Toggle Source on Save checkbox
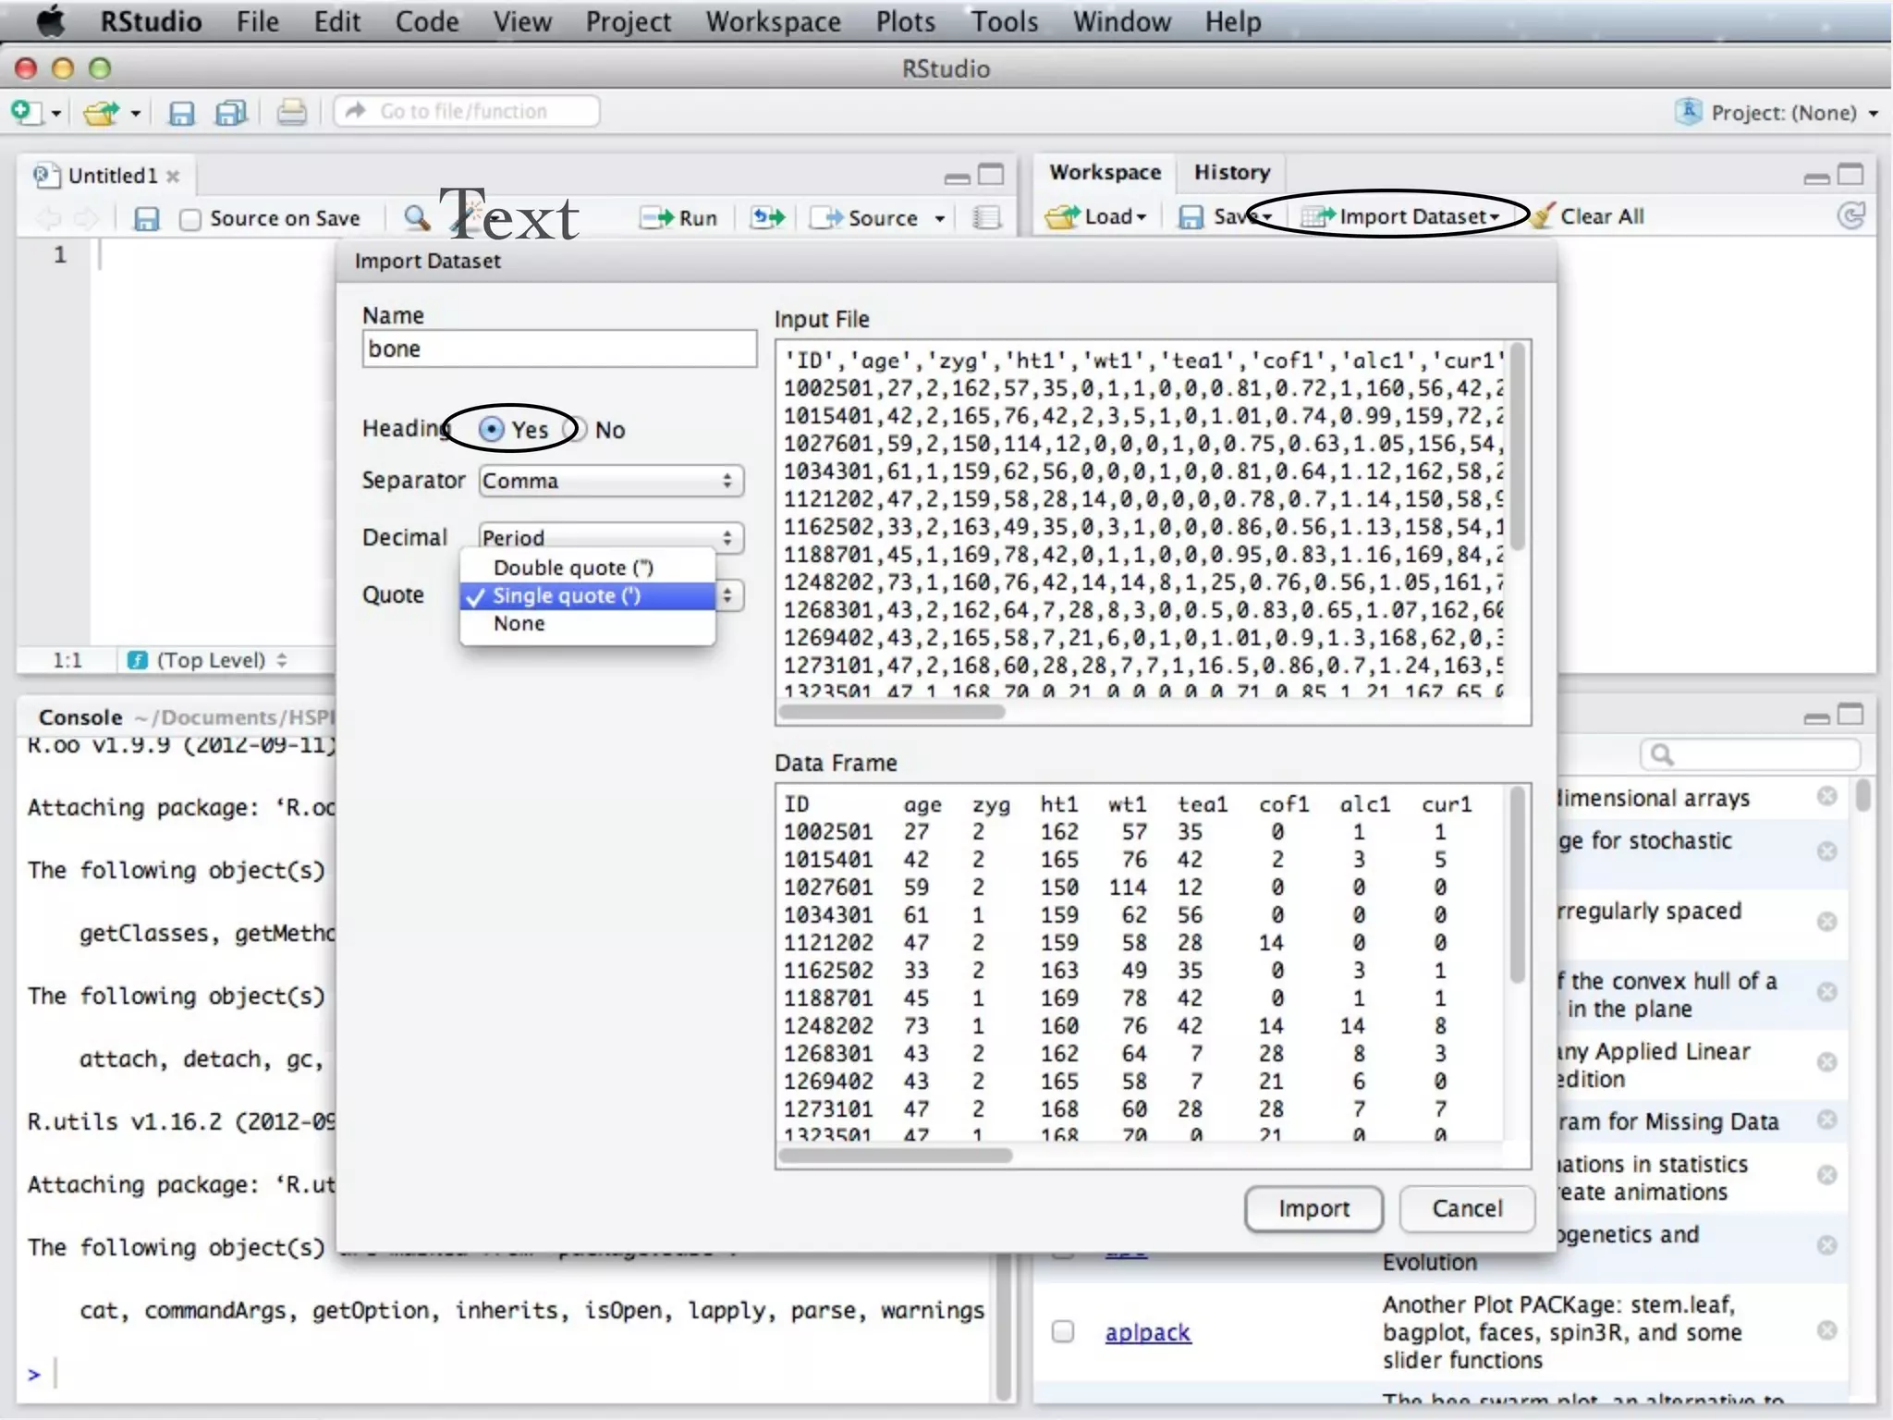 [190, 219]
